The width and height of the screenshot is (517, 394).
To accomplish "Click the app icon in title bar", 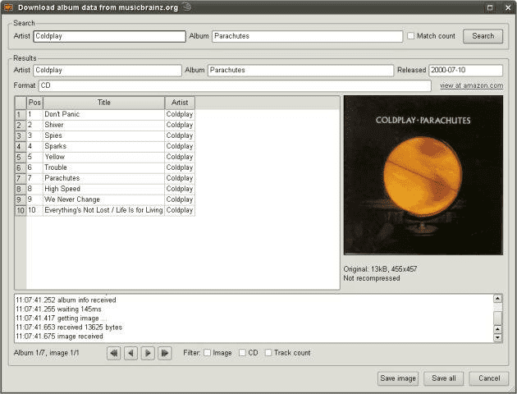I will pos(8,7).
